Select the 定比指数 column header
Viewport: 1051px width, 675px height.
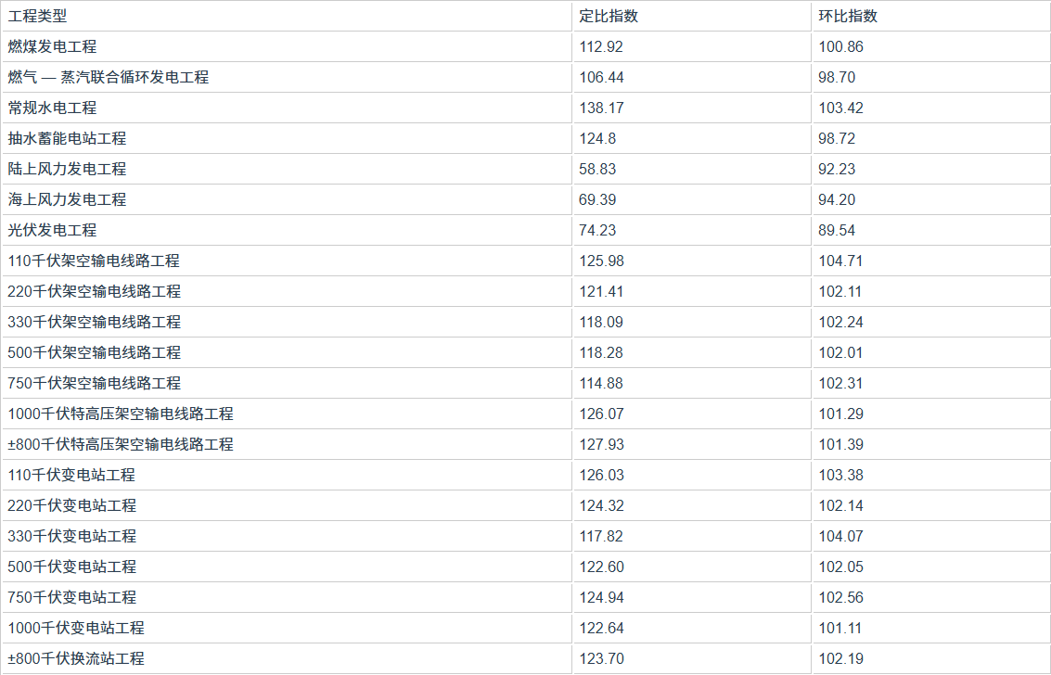[608, 16]
